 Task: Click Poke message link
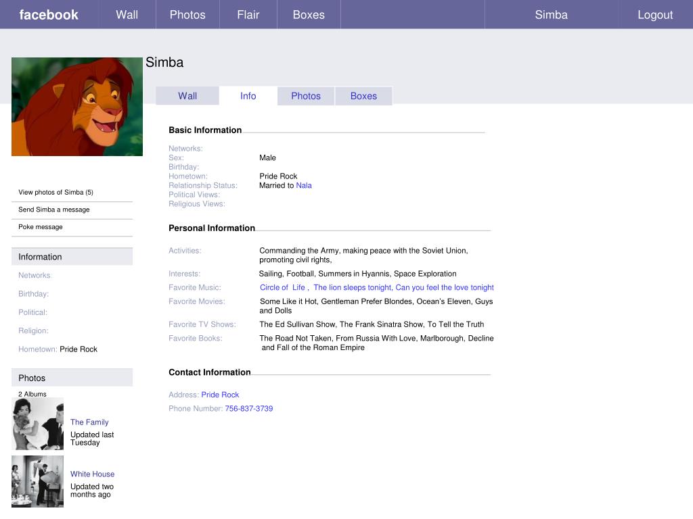coord(40,227)
